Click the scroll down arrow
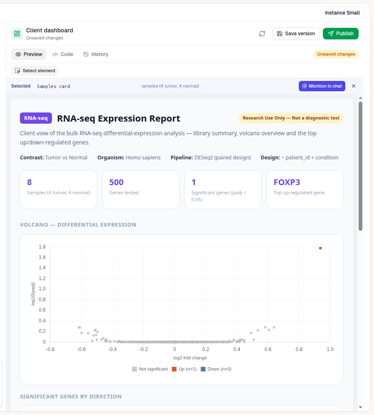This screenshot has width=374, height=415. tap(360, 408)
